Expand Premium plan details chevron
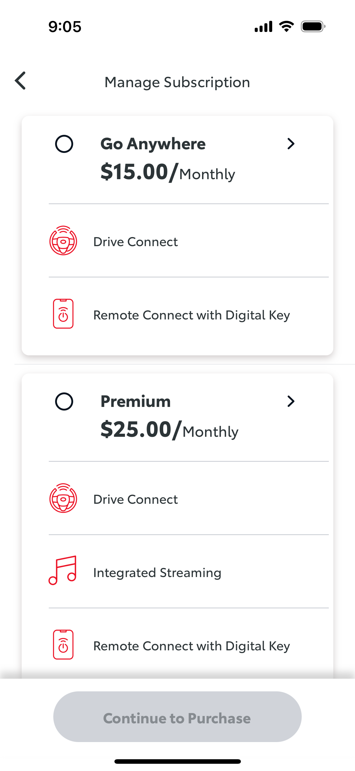 click(x=291, y=401)
